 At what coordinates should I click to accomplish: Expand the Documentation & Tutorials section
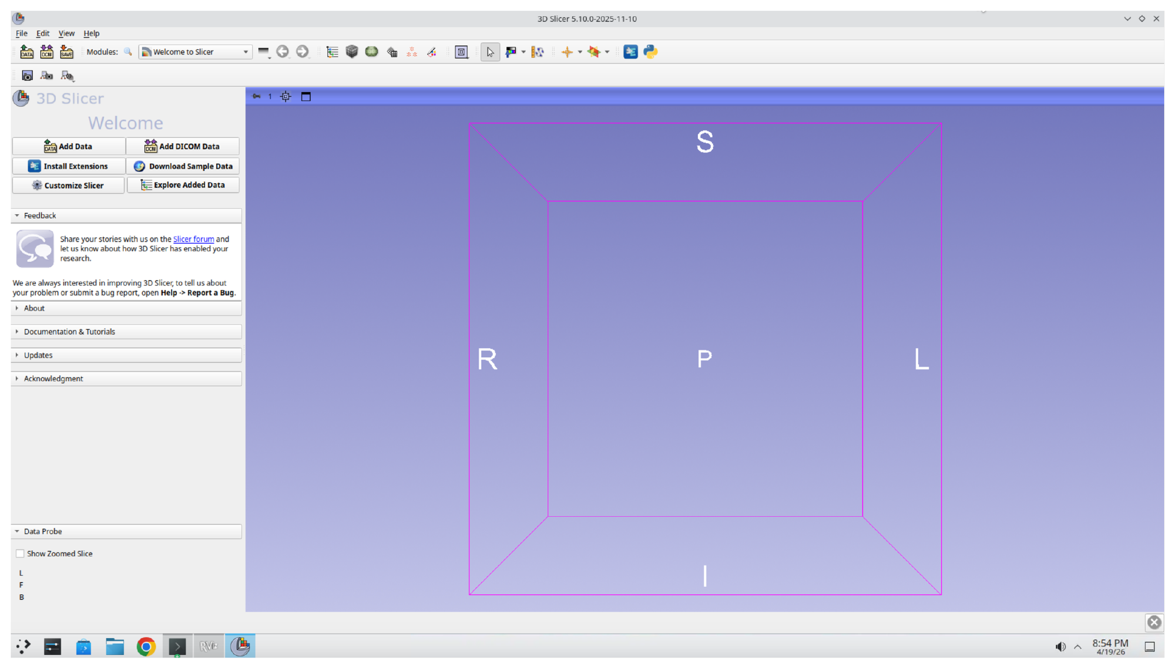[x=69, y=332]
